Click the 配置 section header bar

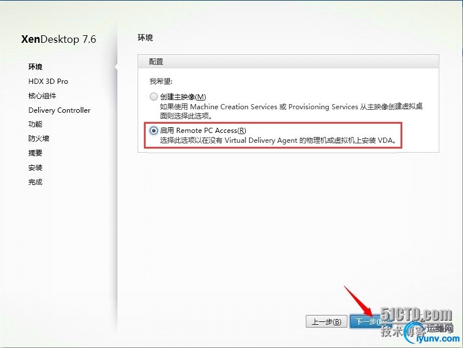pos(288,61)
